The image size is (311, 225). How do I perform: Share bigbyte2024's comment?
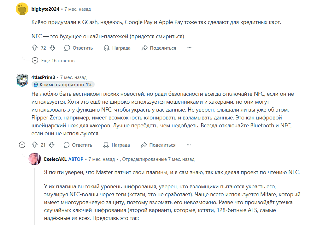[x=159, y=48]
